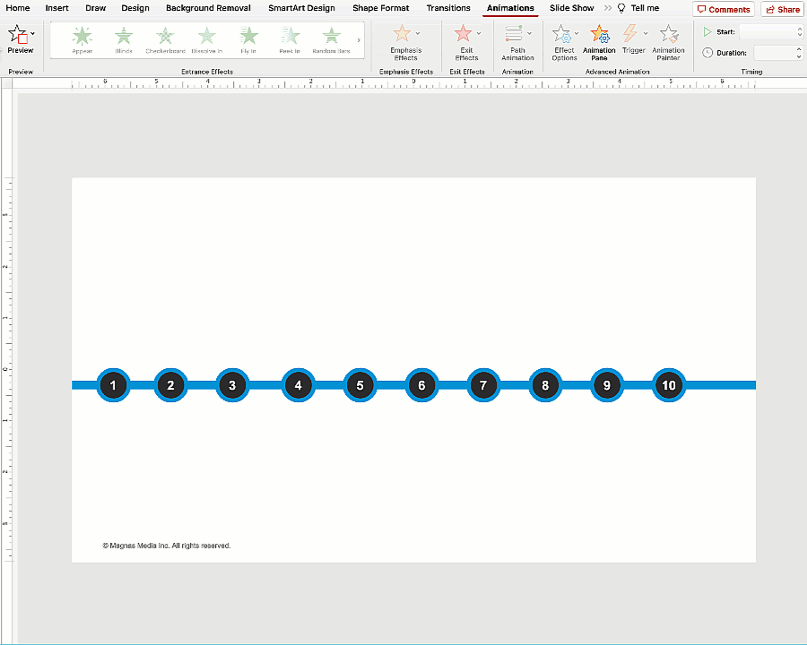The width and height of the screenshot is (807, 645).
Task: Select circle number 3 on timeline
Action: (232, 385)
